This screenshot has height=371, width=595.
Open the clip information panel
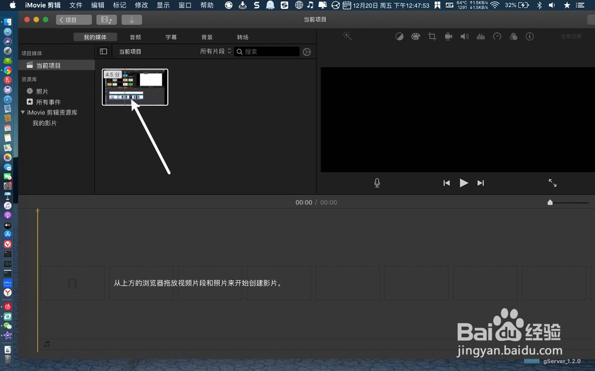pyautogui.click(x=530, y=36)
